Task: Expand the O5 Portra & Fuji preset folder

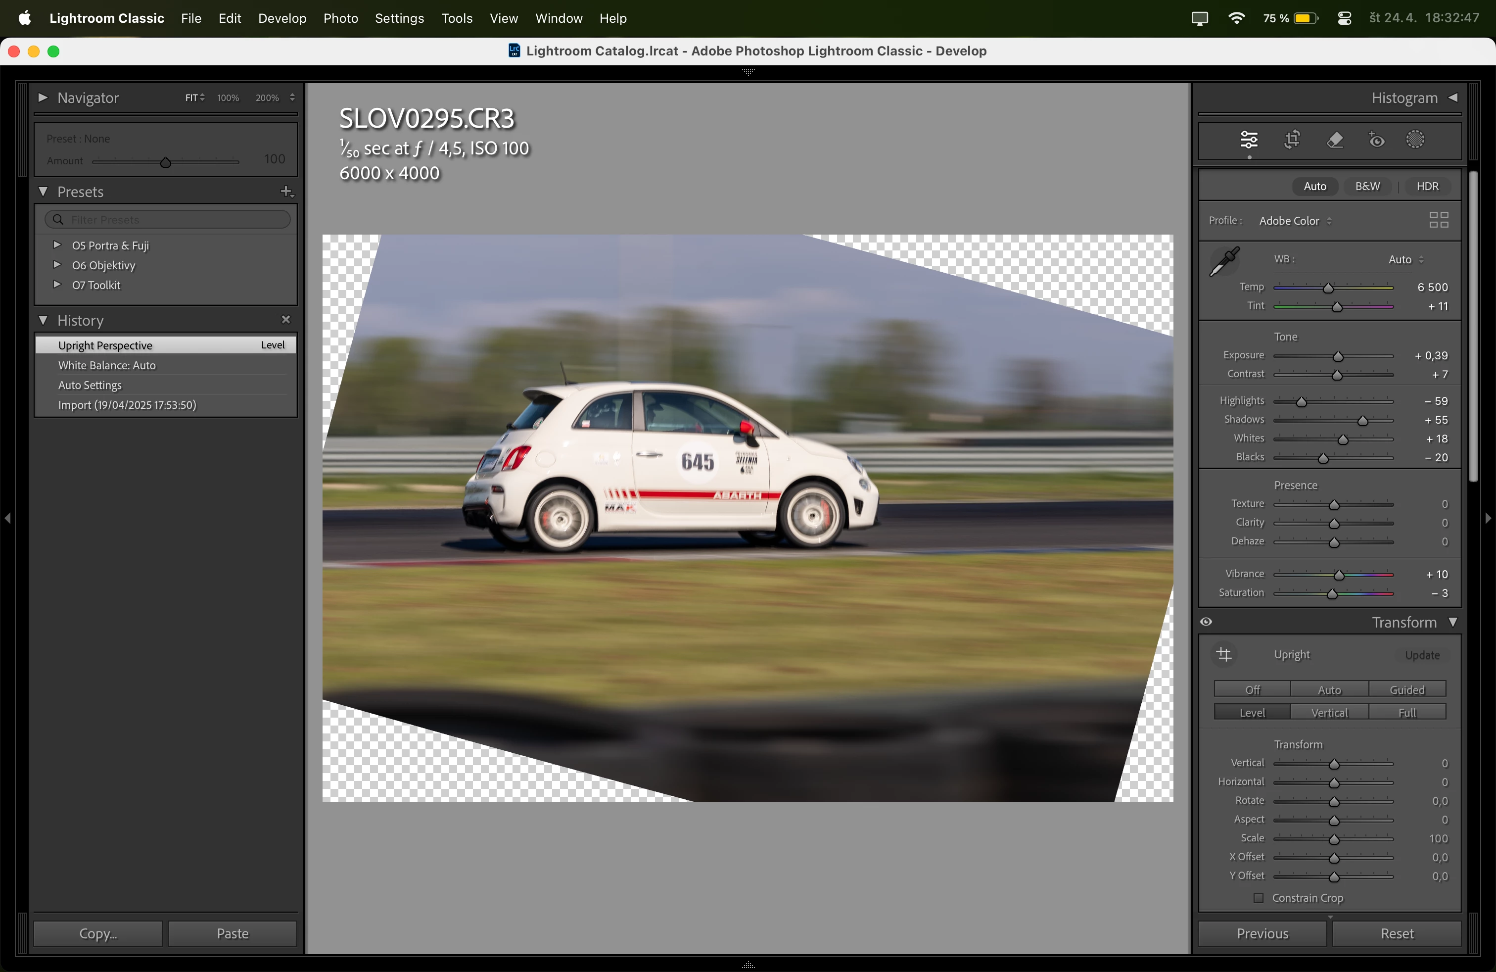Action: click(x=56, y=245)
